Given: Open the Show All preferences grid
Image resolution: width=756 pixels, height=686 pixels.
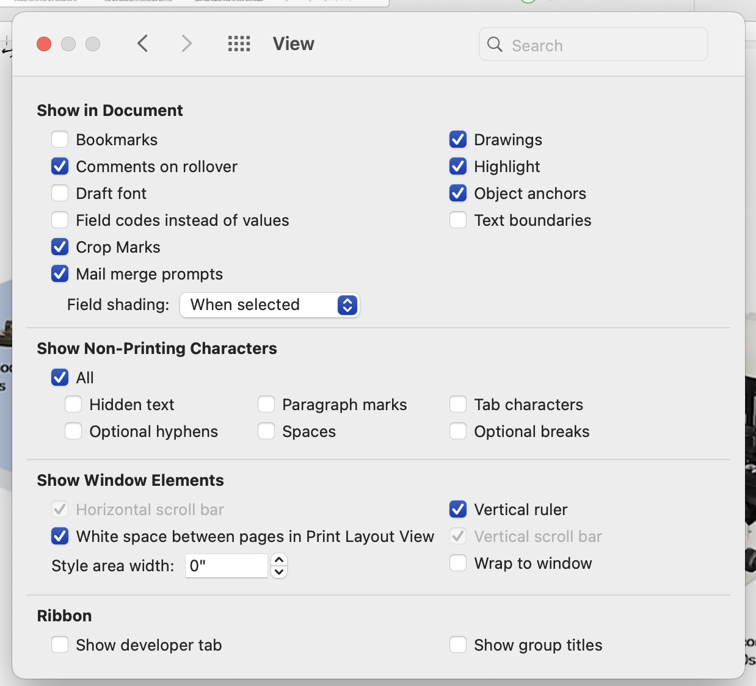Looking at the screenshot, I should tap(239, 44).
